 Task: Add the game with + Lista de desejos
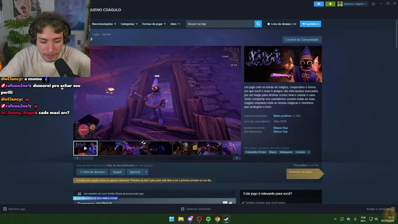[x=92, y=172]
